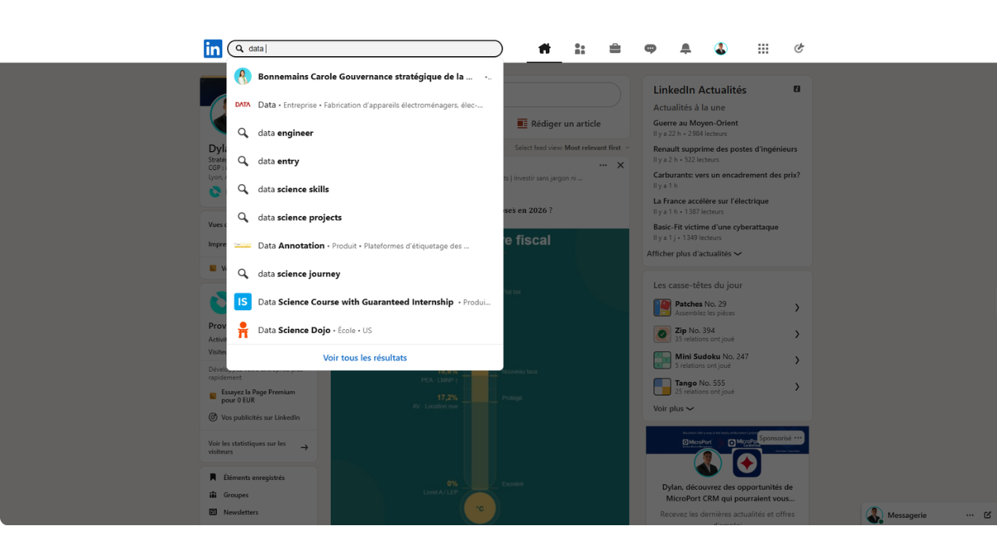Image resolution: width=997 pixels, height=560 pixels.
Task: Choose the 'data science projects' suggestion
Action: (365, 218)
